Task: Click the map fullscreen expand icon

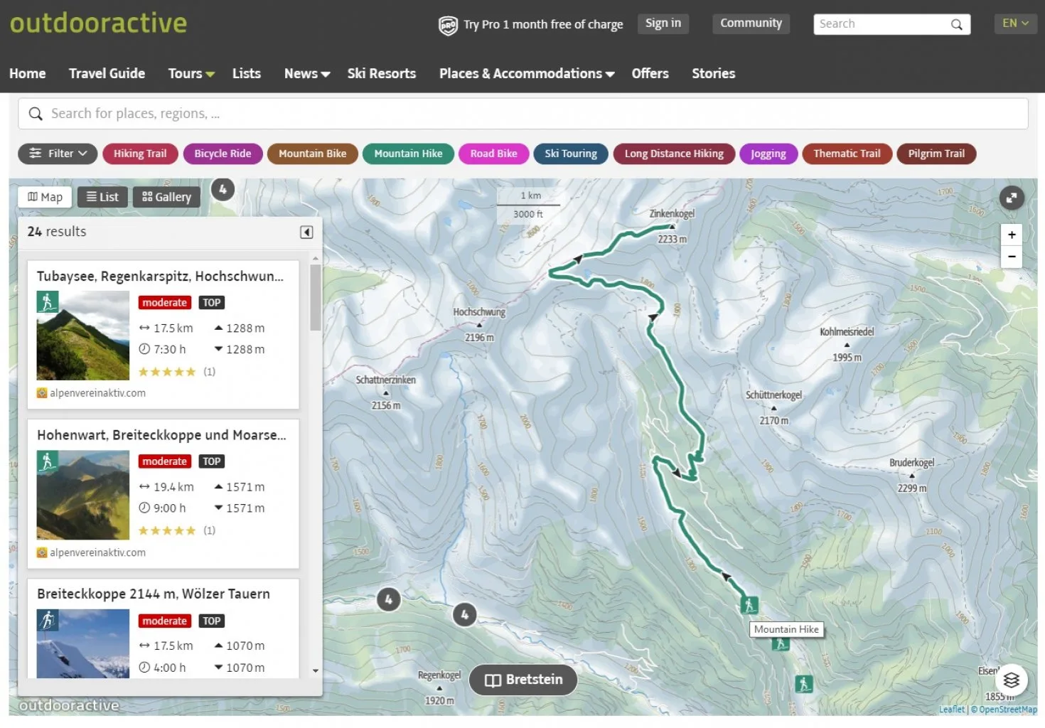Action: pos(1011,198)
